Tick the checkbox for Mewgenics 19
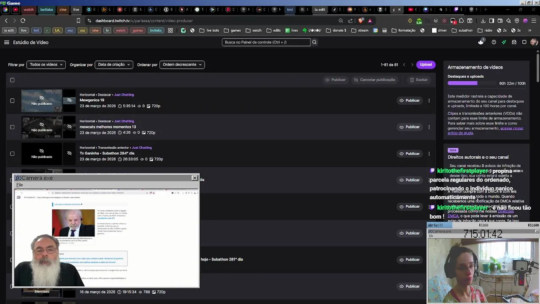 [12, 100]
